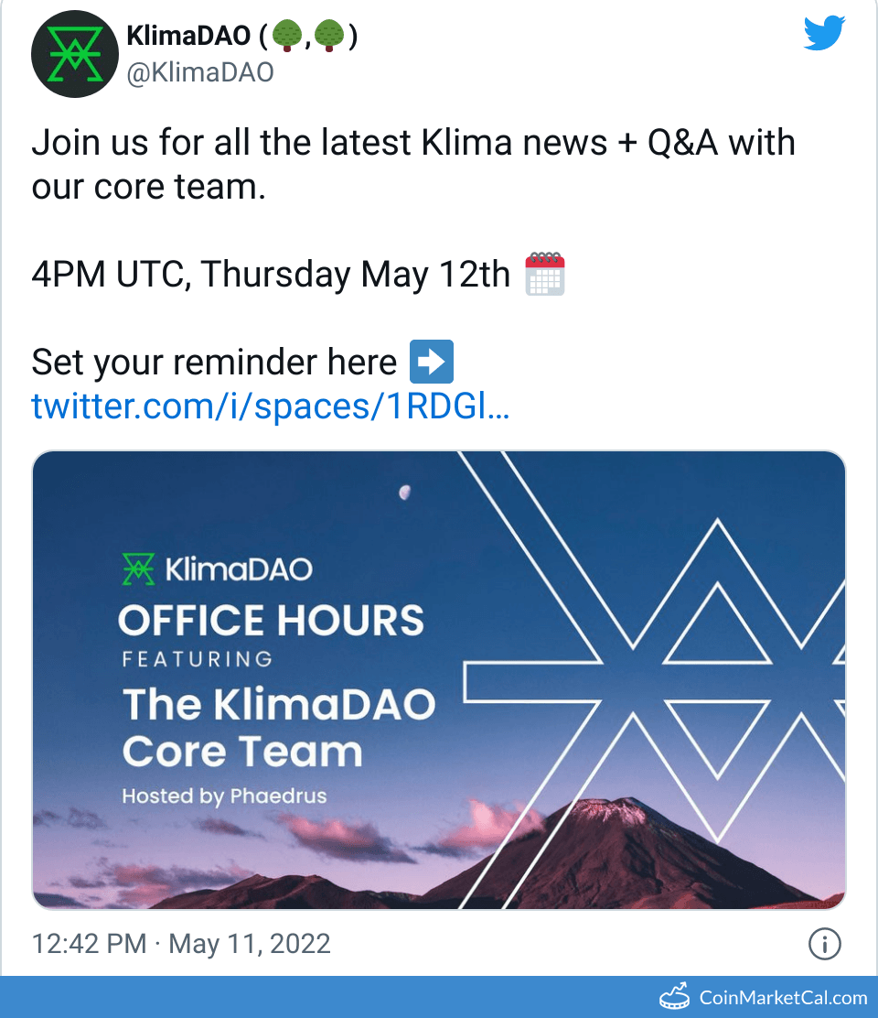The height and width of the screenshot is (1018, 878).
Task: Open the twitter.com/i/spaces link
Action: pyautogui.click(x=270, y=406)
